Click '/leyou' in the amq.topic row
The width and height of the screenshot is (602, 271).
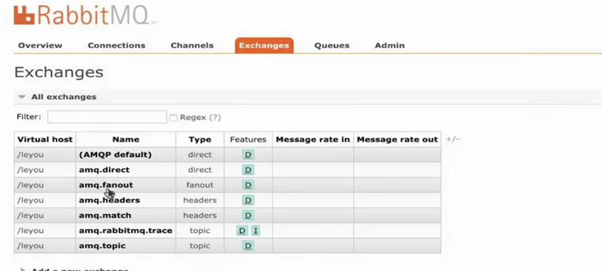tap(30, 246)
